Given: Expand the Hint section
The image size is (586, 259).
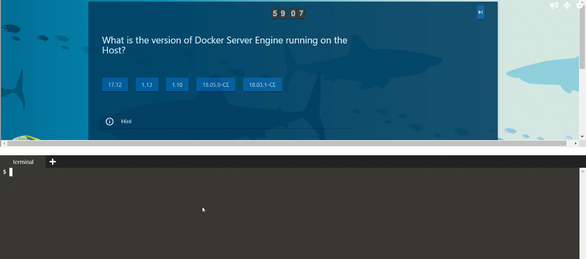Looking at the screenshot, I should 228,122.
